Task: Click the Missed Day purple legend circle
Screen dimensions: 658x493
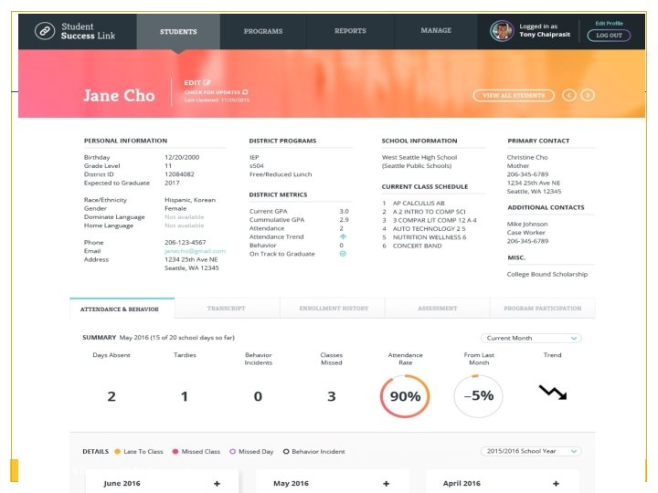Action: tap(232, 452)
